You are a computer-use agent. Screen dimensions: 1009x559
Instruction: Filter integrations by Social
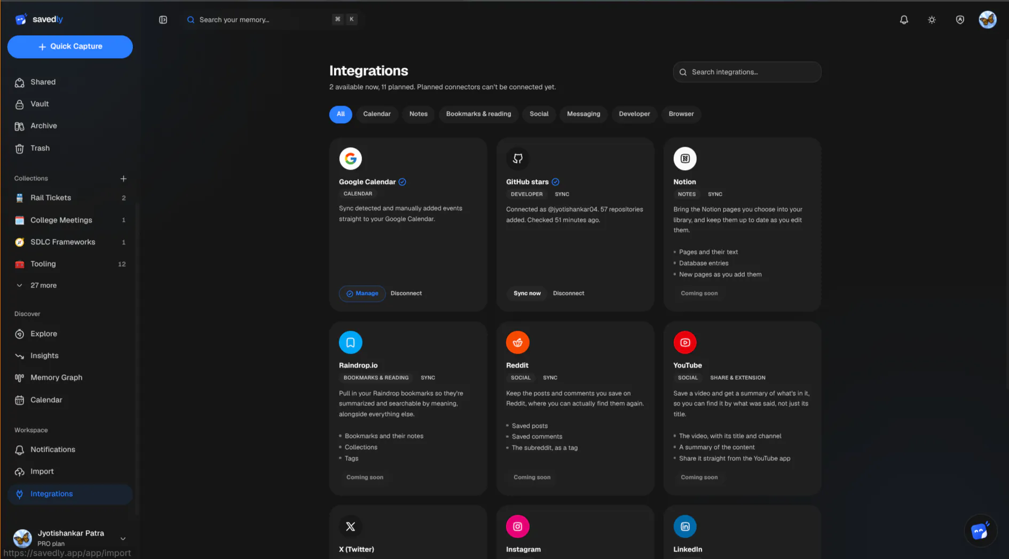[539, 114]
